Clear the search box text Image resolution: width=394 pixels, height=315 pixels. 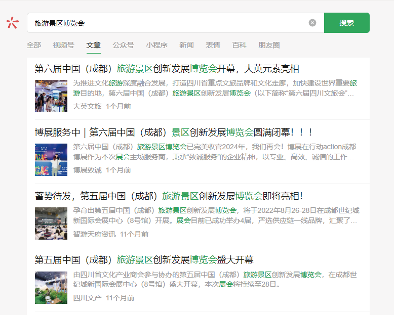[312, 23]
